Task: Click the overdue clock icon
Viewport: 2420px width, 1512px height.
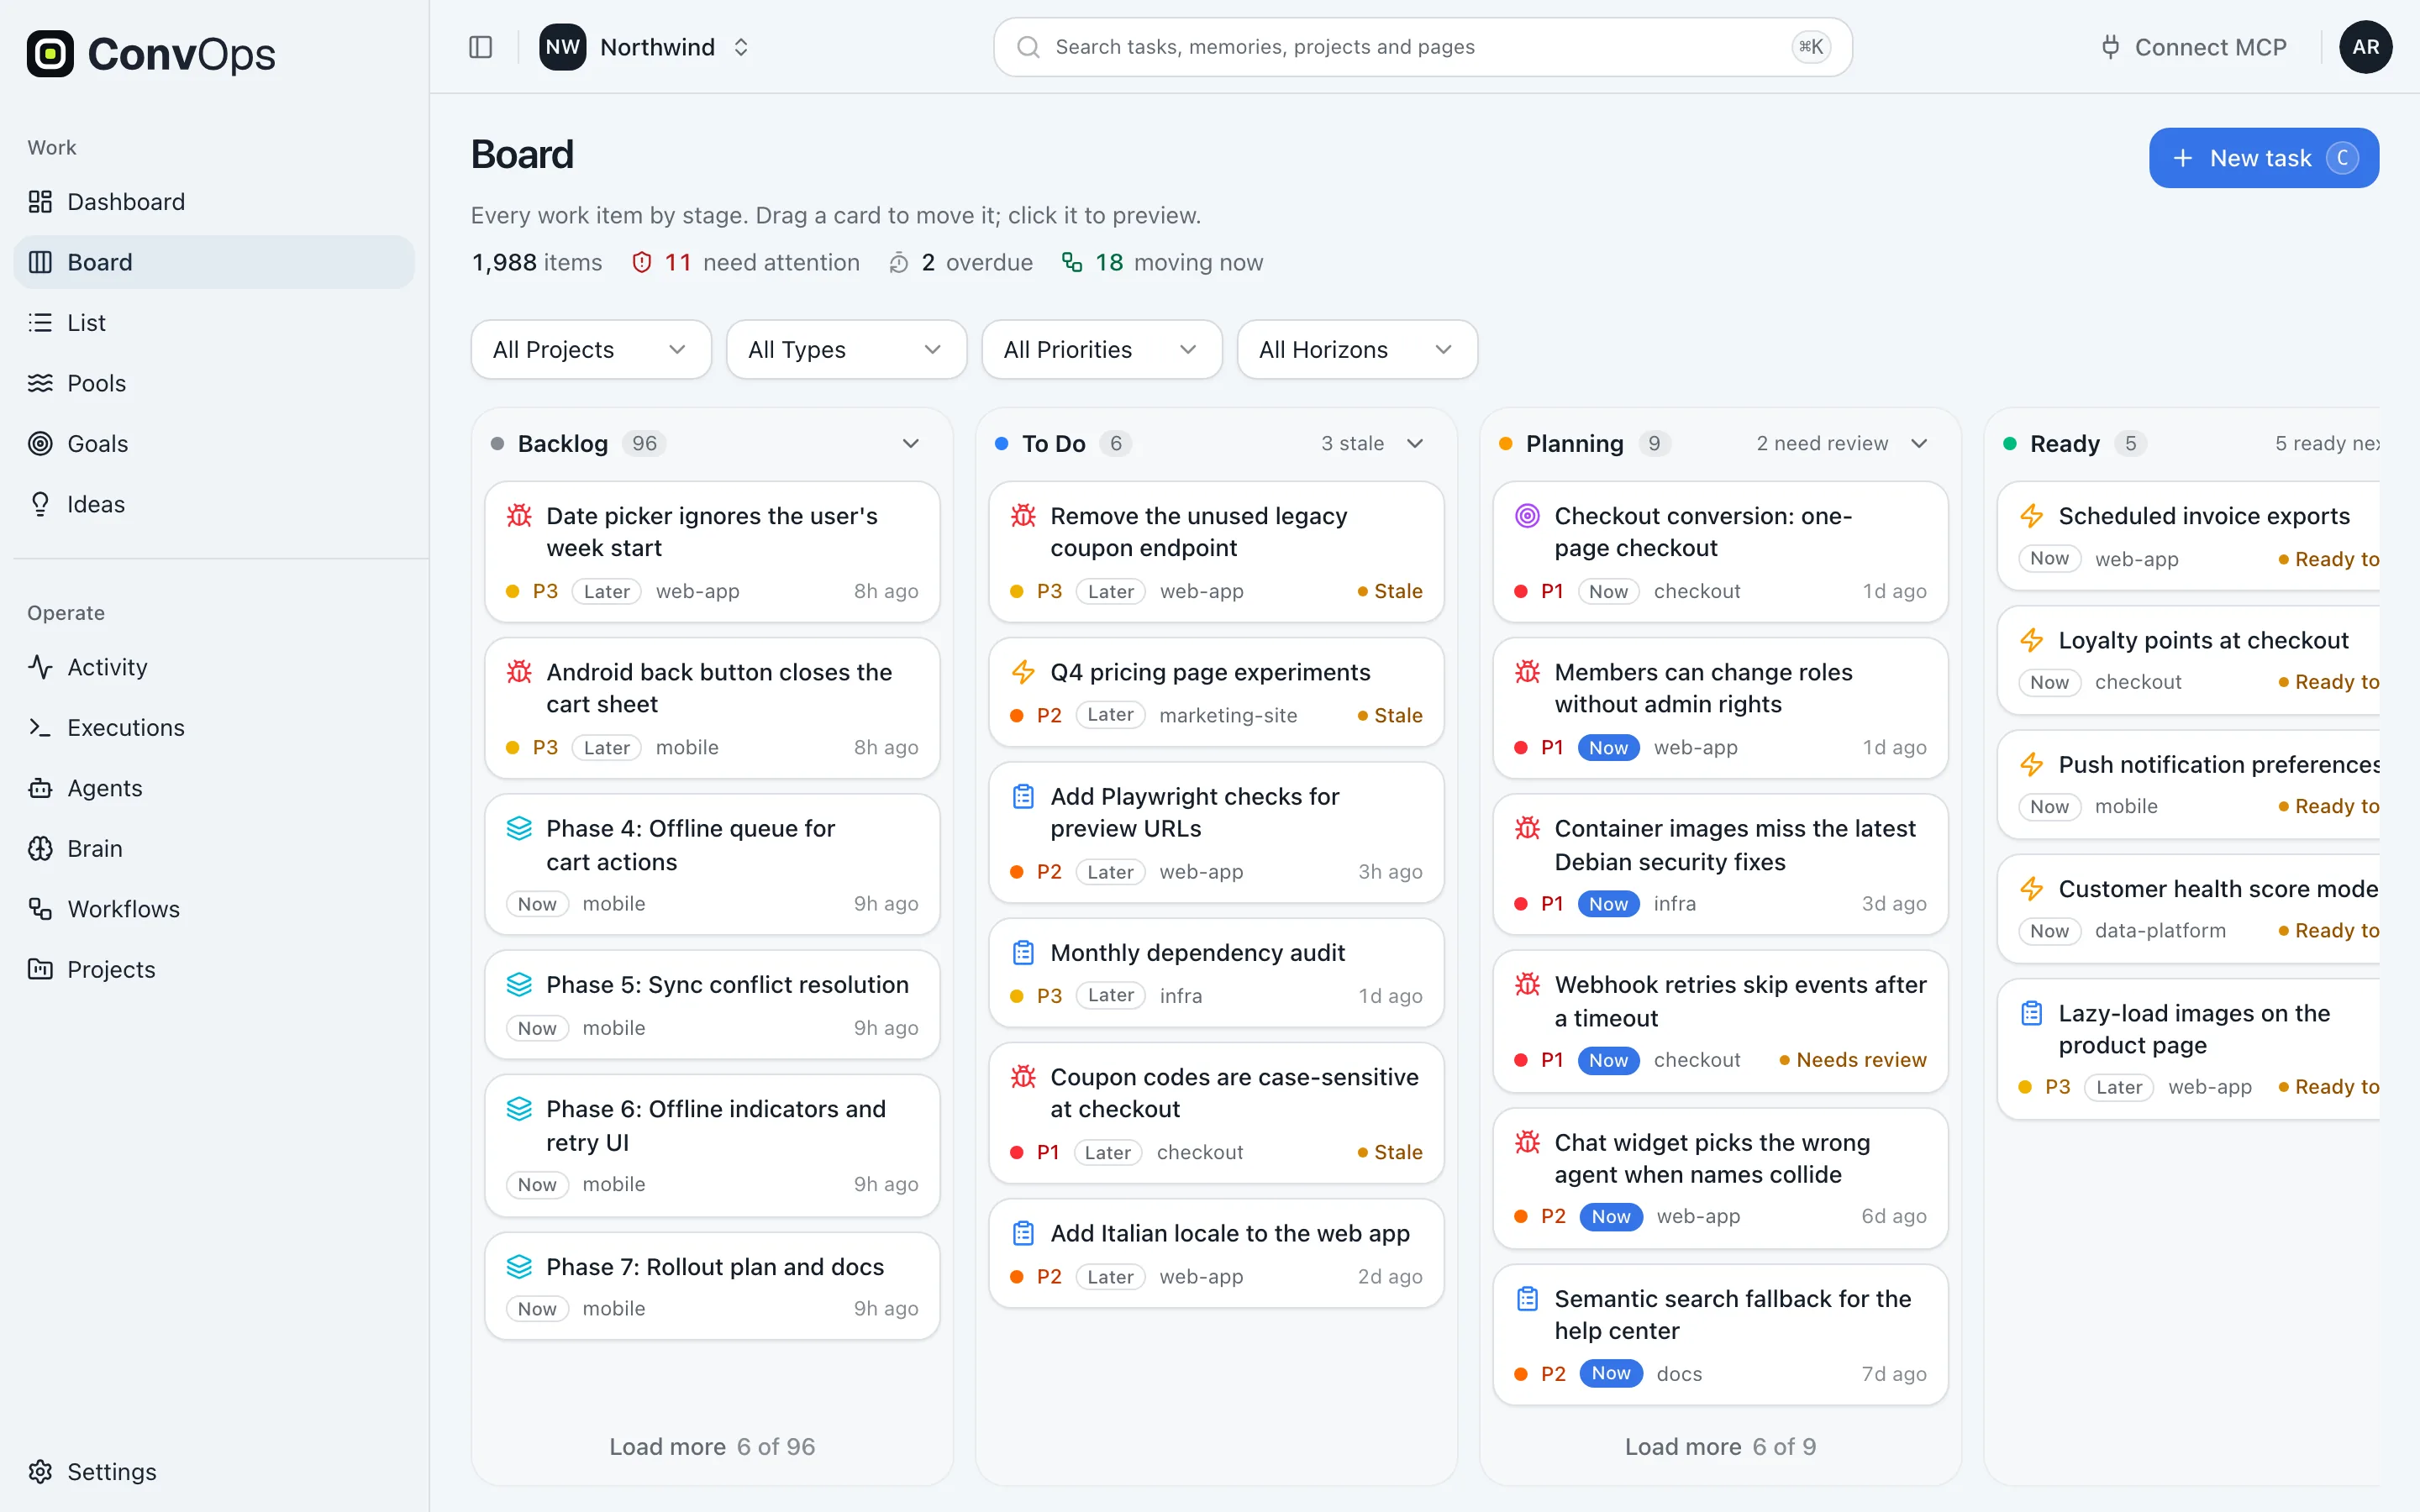Action: point(898,263)
